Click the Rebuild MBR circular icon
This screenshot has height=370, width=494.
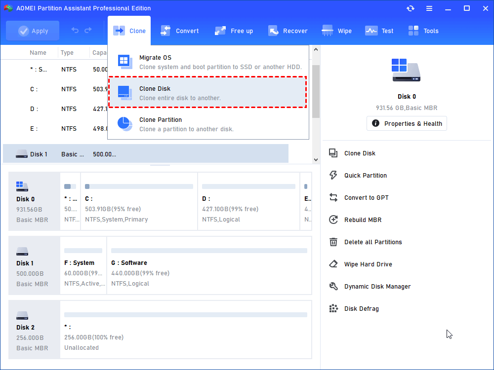333,220
